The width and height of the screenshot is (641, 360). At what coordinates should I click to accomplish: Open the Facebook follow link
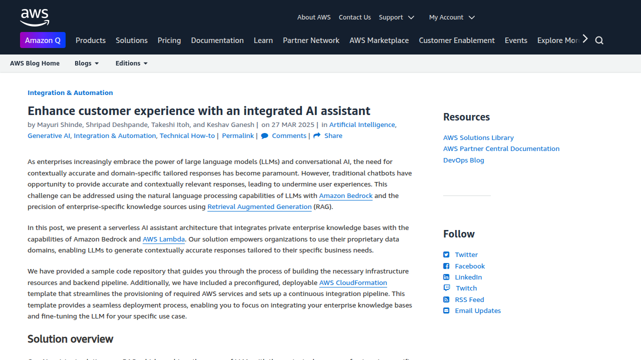pos(470,266)
